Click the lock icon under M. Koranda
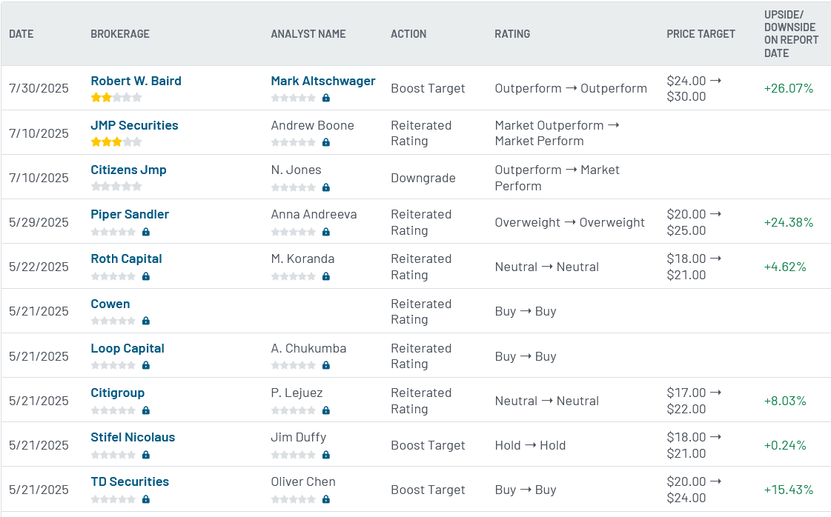This screenshot has width=831, height=517. pyautogui.click(x=326, y=276)
